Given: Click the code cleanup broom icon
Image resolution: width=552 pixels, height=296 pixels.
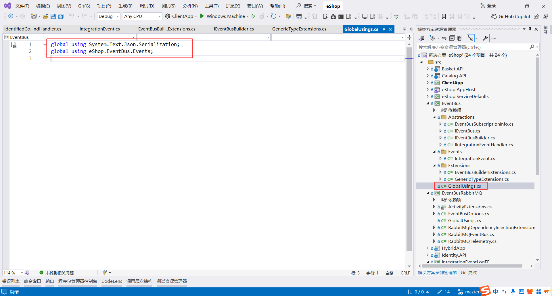Looking at the screenshot, I should (105, 273).
